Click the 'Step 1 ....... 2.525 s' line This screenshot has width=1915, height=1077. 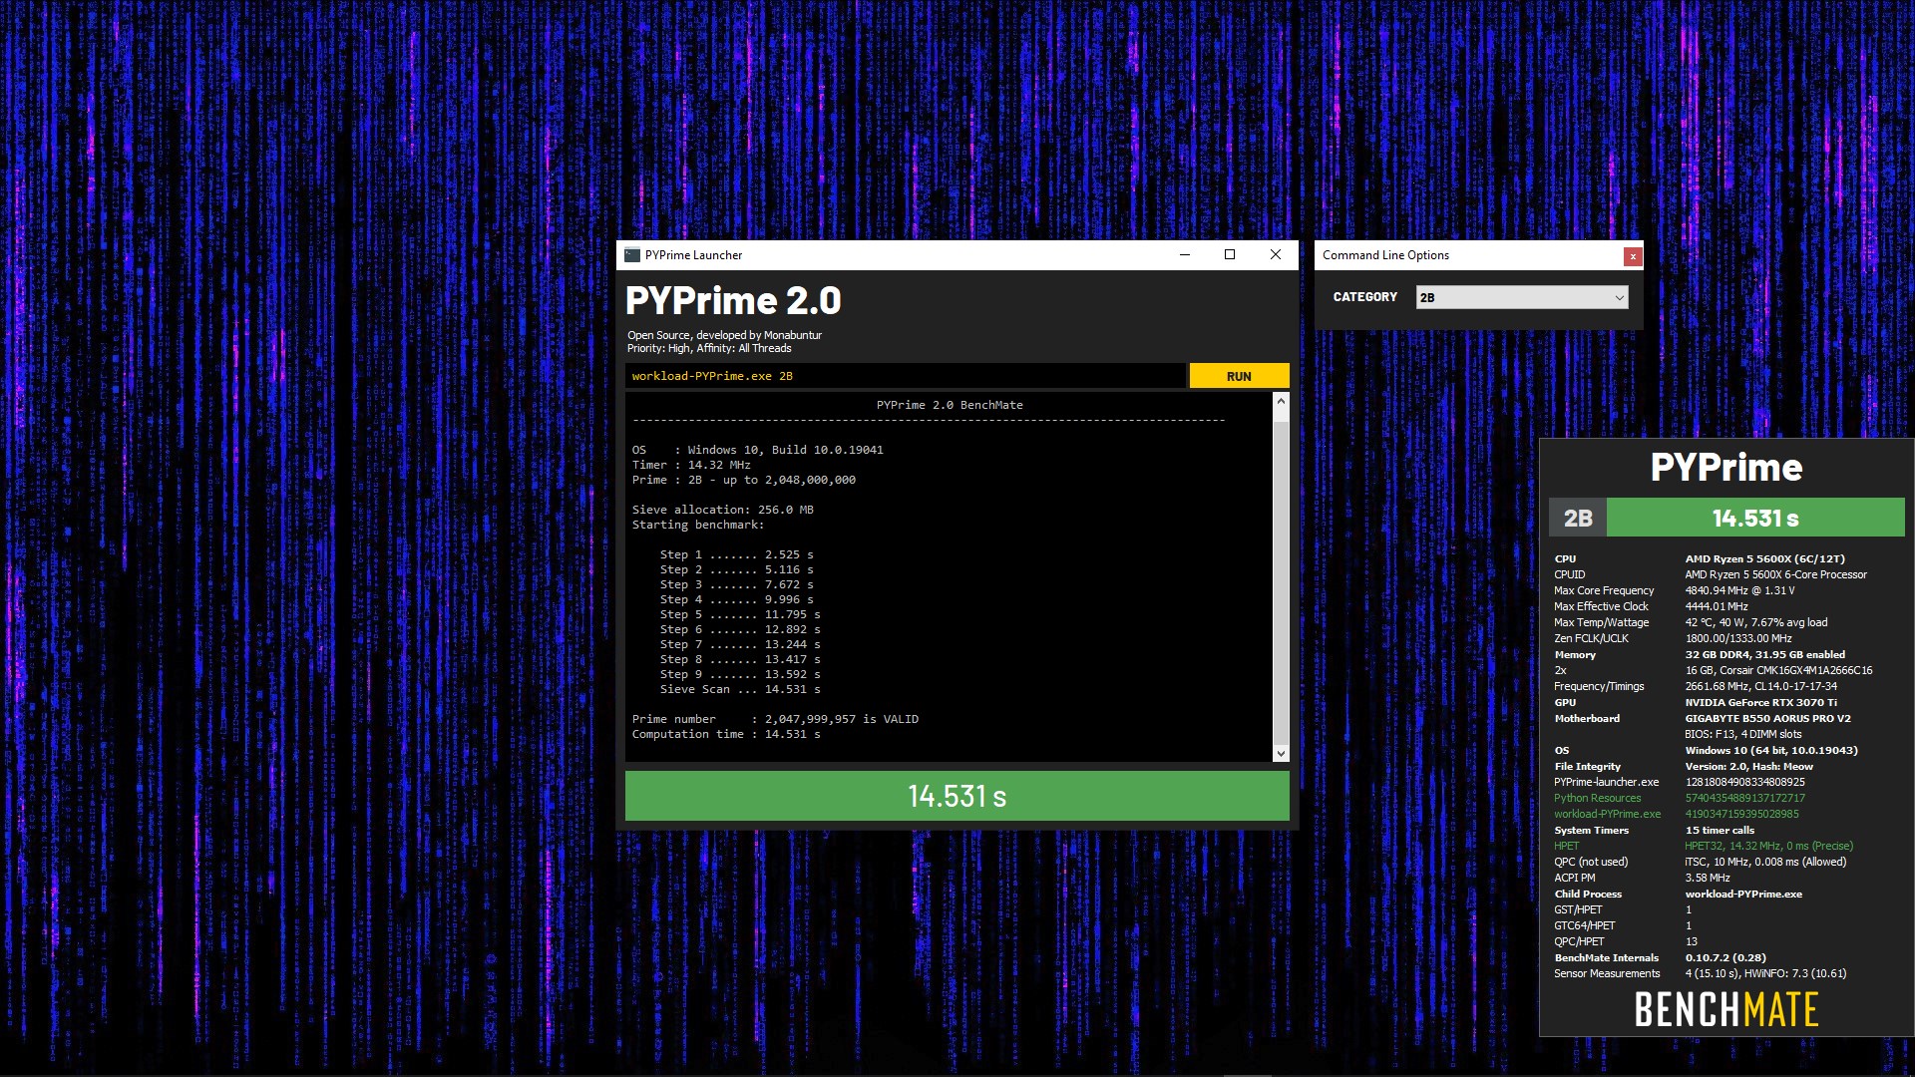point(737,554)
